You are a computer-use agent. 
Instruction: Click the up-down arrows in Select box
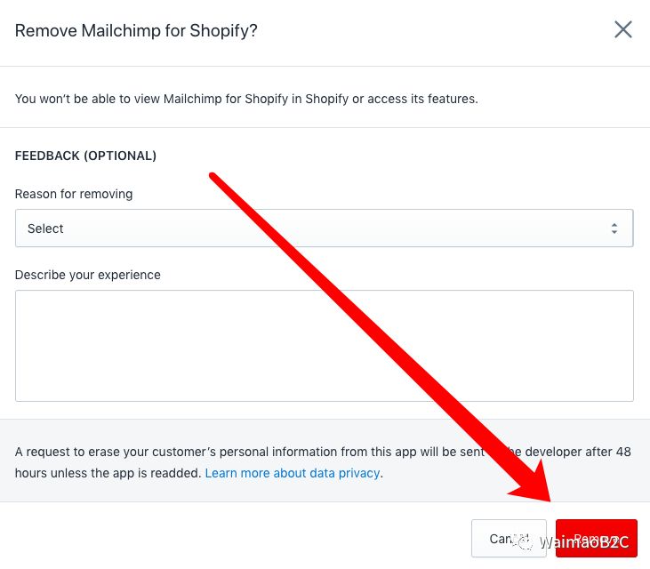614,228
